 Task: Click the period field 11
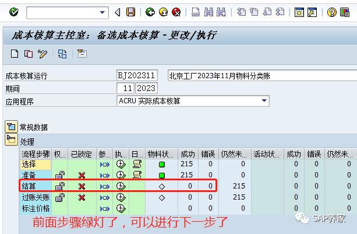pos(125,88)
